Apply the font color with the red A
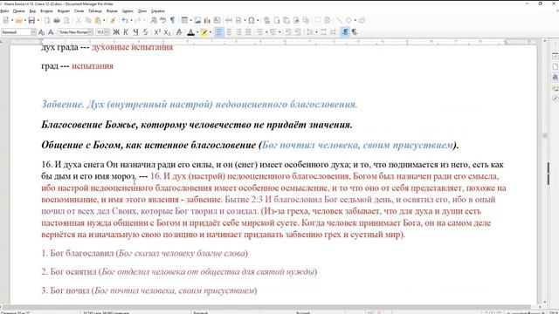The image size is (559, 314). (x=190, y=32)
